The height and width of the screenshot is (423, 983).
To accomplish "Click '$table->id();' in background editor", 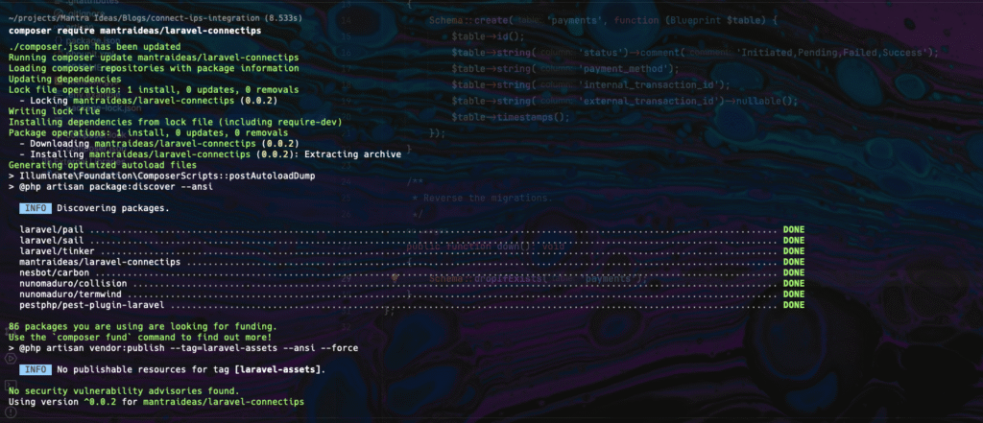I will tap(488, 36).
